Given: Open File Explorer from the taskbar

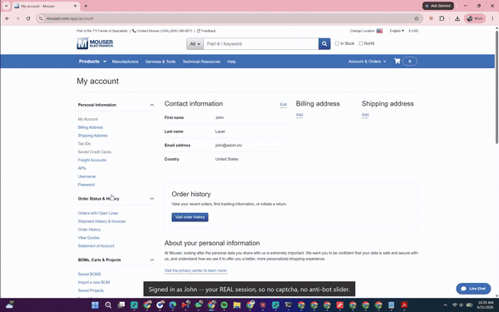Looking at the screenshot, I should click(x=237, y=305).
